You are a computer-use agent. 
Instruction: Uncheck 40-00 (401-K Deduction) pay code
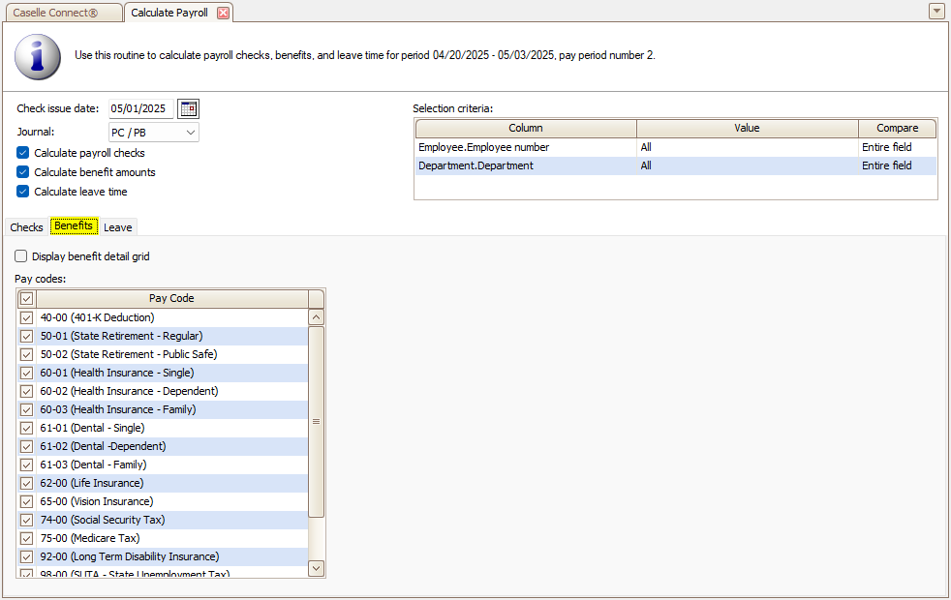click(x=27, y=317)
